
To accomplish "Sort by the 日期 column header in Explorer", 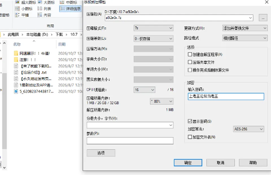I will point(62,44).
